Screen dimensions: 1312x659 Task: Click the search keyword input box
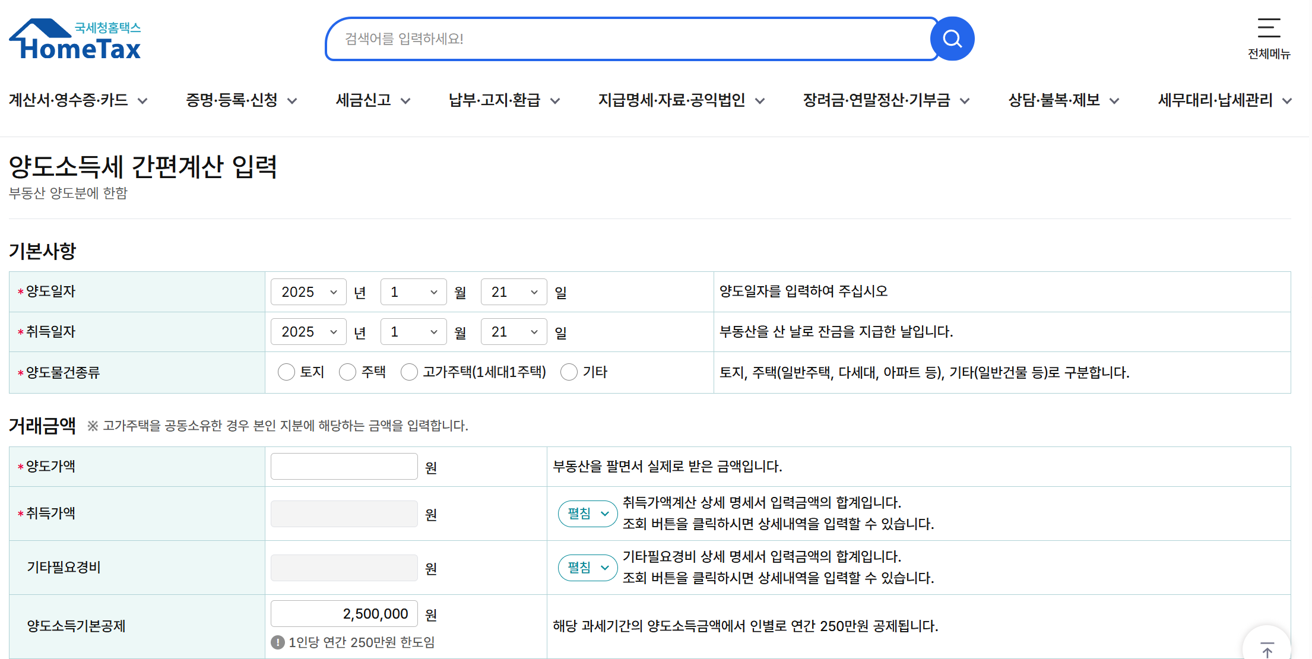[x=629, y=39]
